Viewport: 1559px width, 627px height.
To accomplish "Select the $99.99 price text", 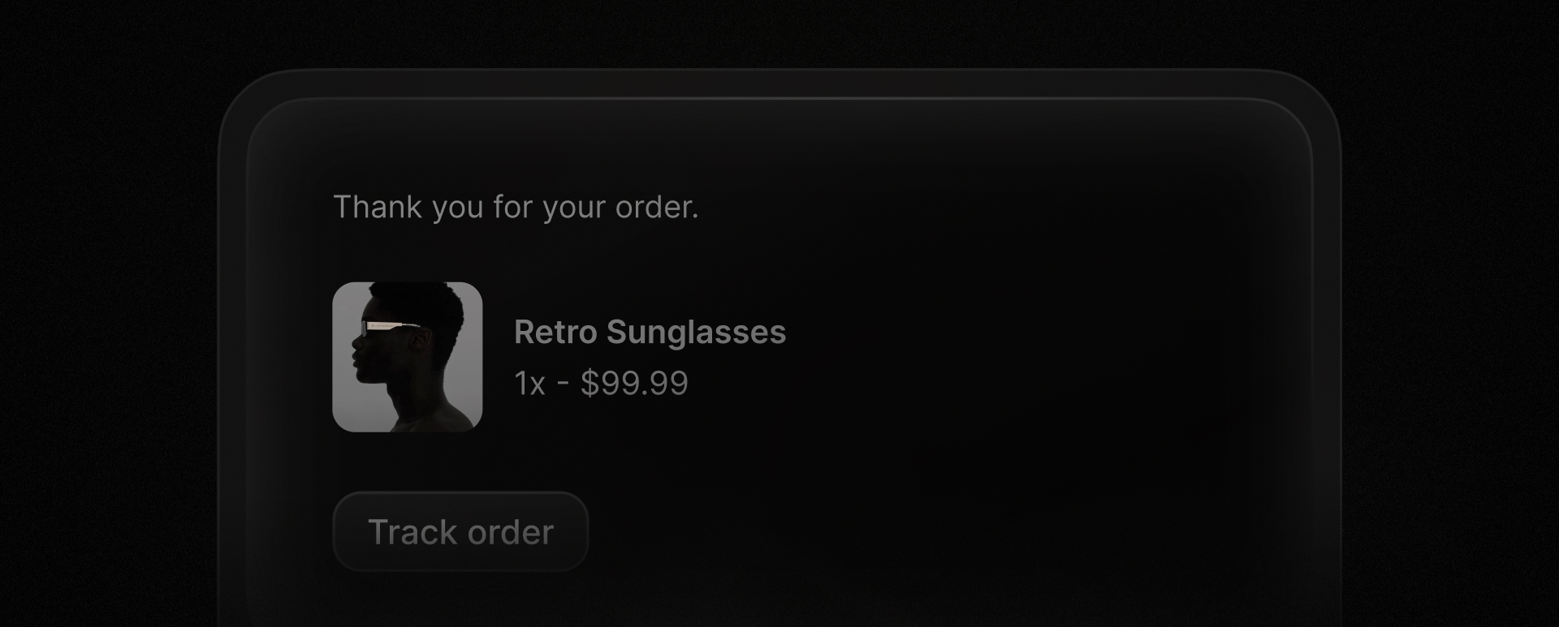I will click(x=634, y=383).
